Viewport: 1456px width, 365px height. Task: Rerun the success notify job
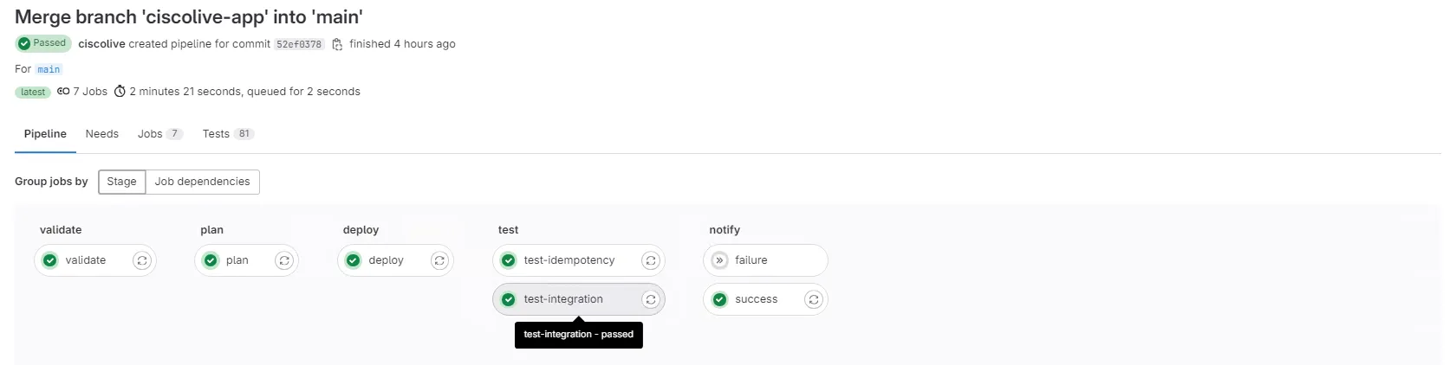coord(813,299)
